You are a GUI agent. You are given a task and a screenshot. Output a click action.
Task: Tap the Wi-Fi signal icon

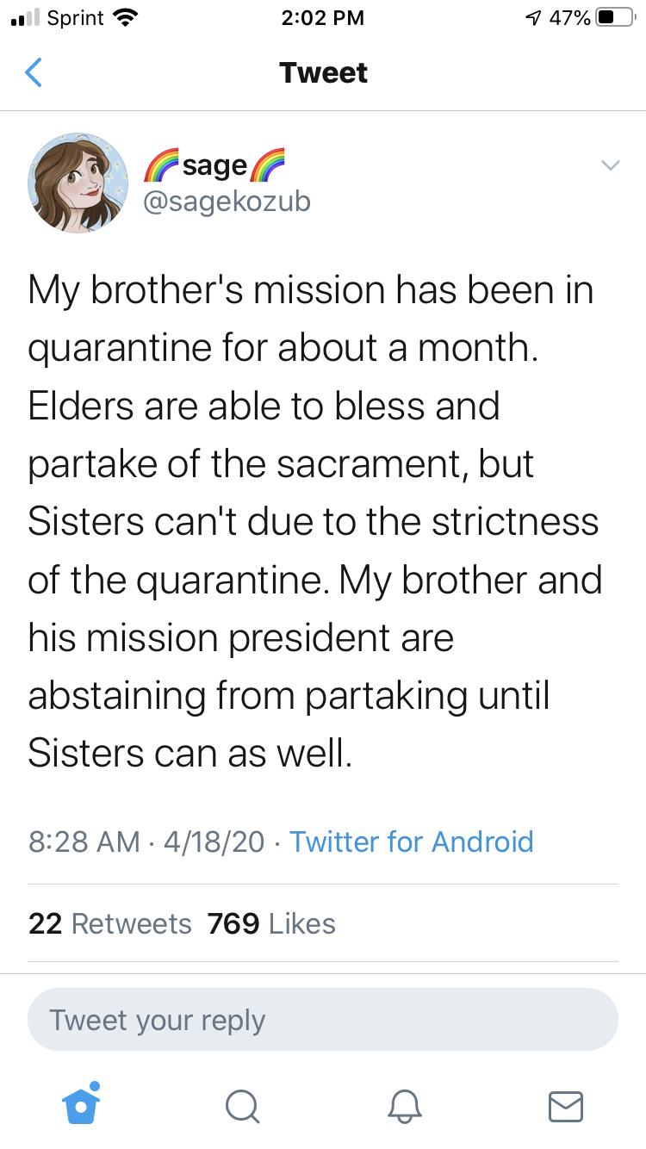(x=126, y=18)
